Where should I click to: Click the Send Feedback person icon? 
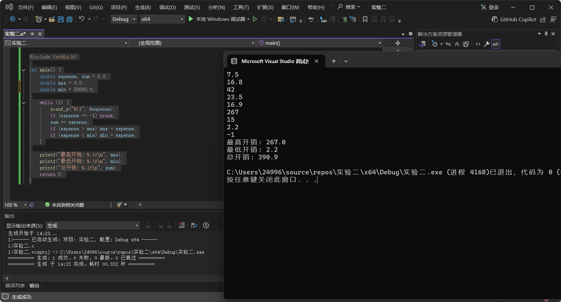pos(553,19)
